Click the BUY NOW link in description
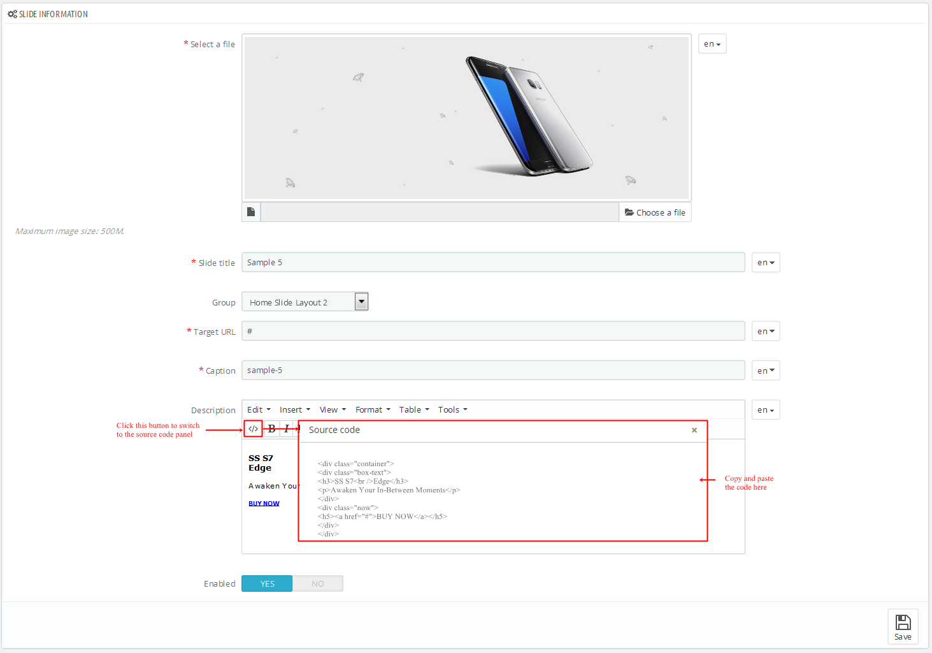This screenshot has height=653, width=932. (x=264, y=503)
